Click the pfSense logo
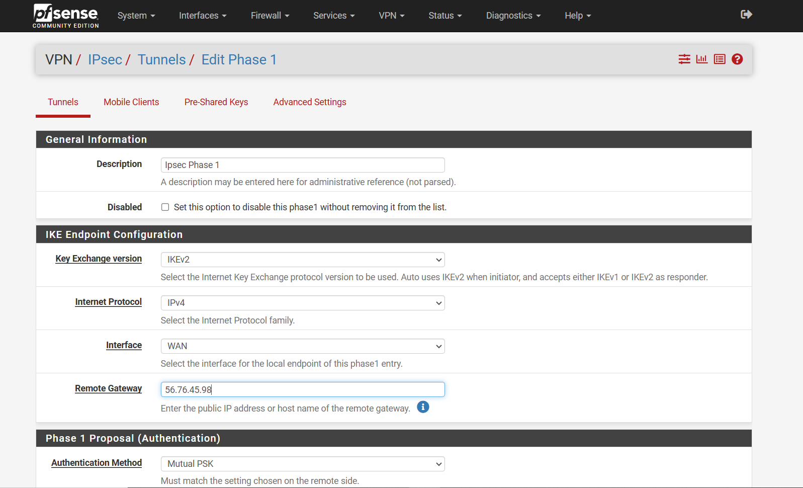Image resolution: width=803 pixels, height=488 pixels. click(x=66, y=16)
